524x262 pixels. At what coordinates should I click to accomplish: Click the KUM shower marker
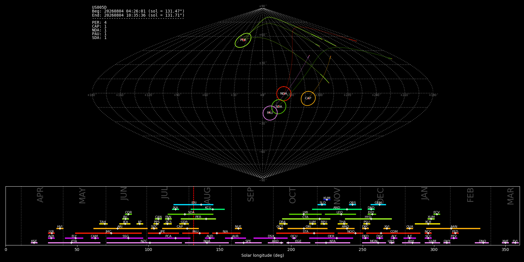327,200
